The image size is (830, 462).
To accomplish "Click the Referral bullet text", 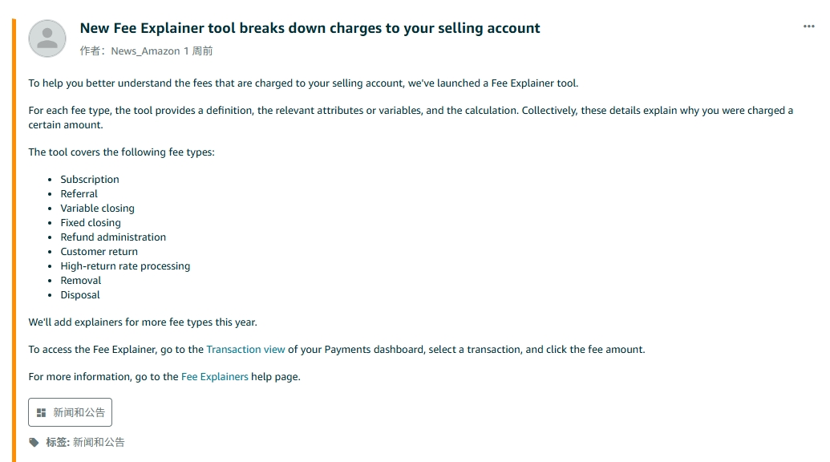I will pos(79,193).
